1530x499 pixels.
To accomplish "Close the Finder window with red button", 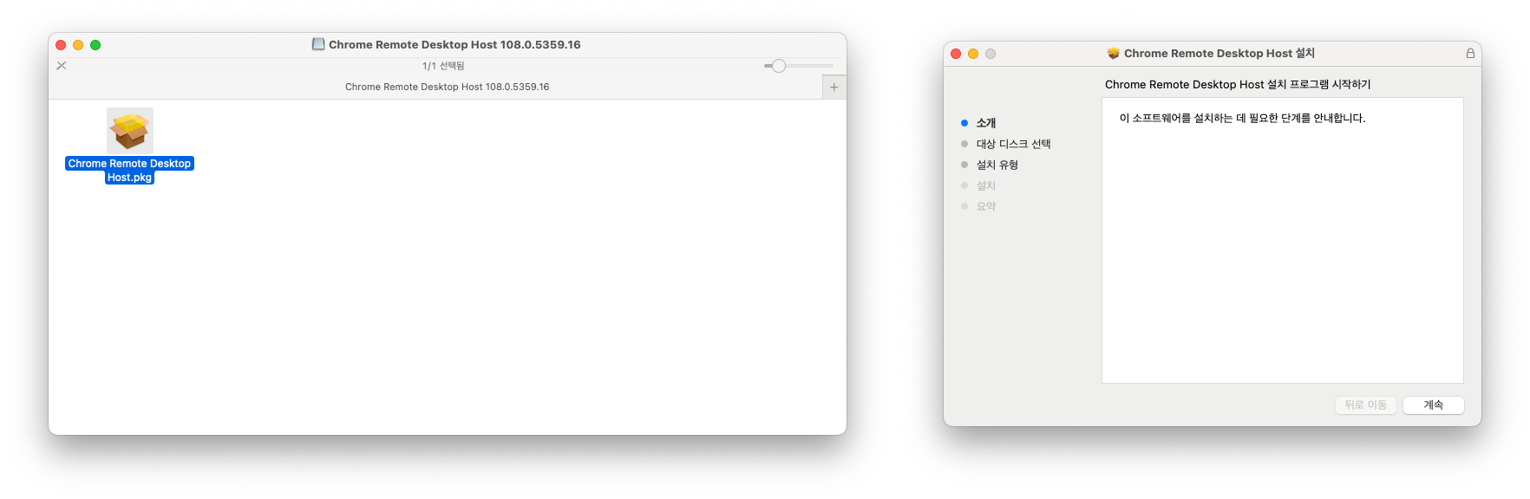I will pos(61,45).
